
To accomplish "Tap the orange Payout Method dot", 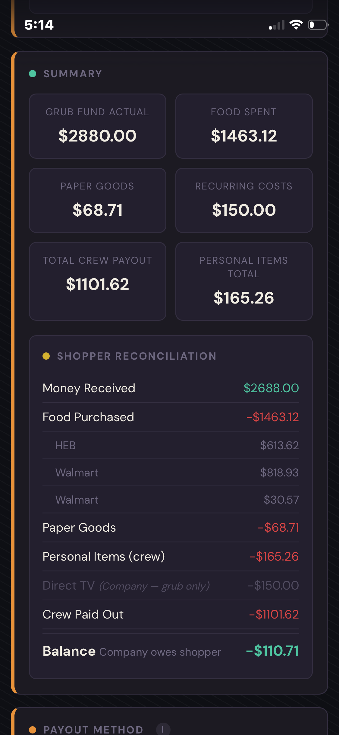I will point(33,730).
